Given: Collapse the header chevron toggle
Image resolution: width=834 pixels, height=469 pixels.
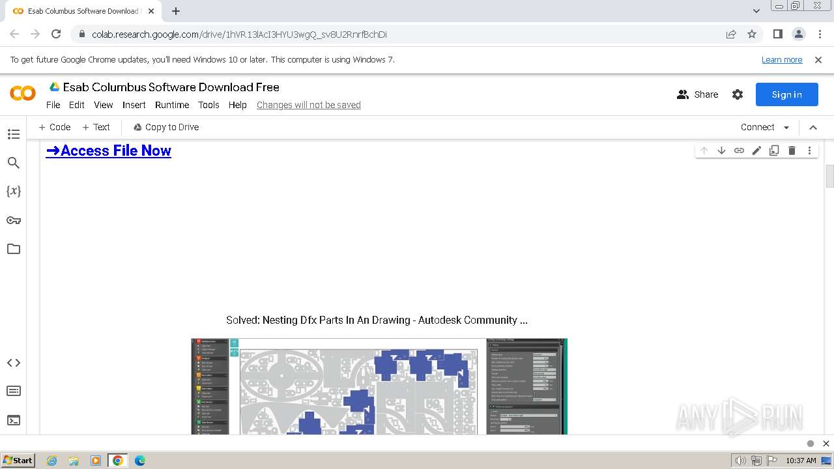Looking at the screenshot, I should (x=813, y=128).
